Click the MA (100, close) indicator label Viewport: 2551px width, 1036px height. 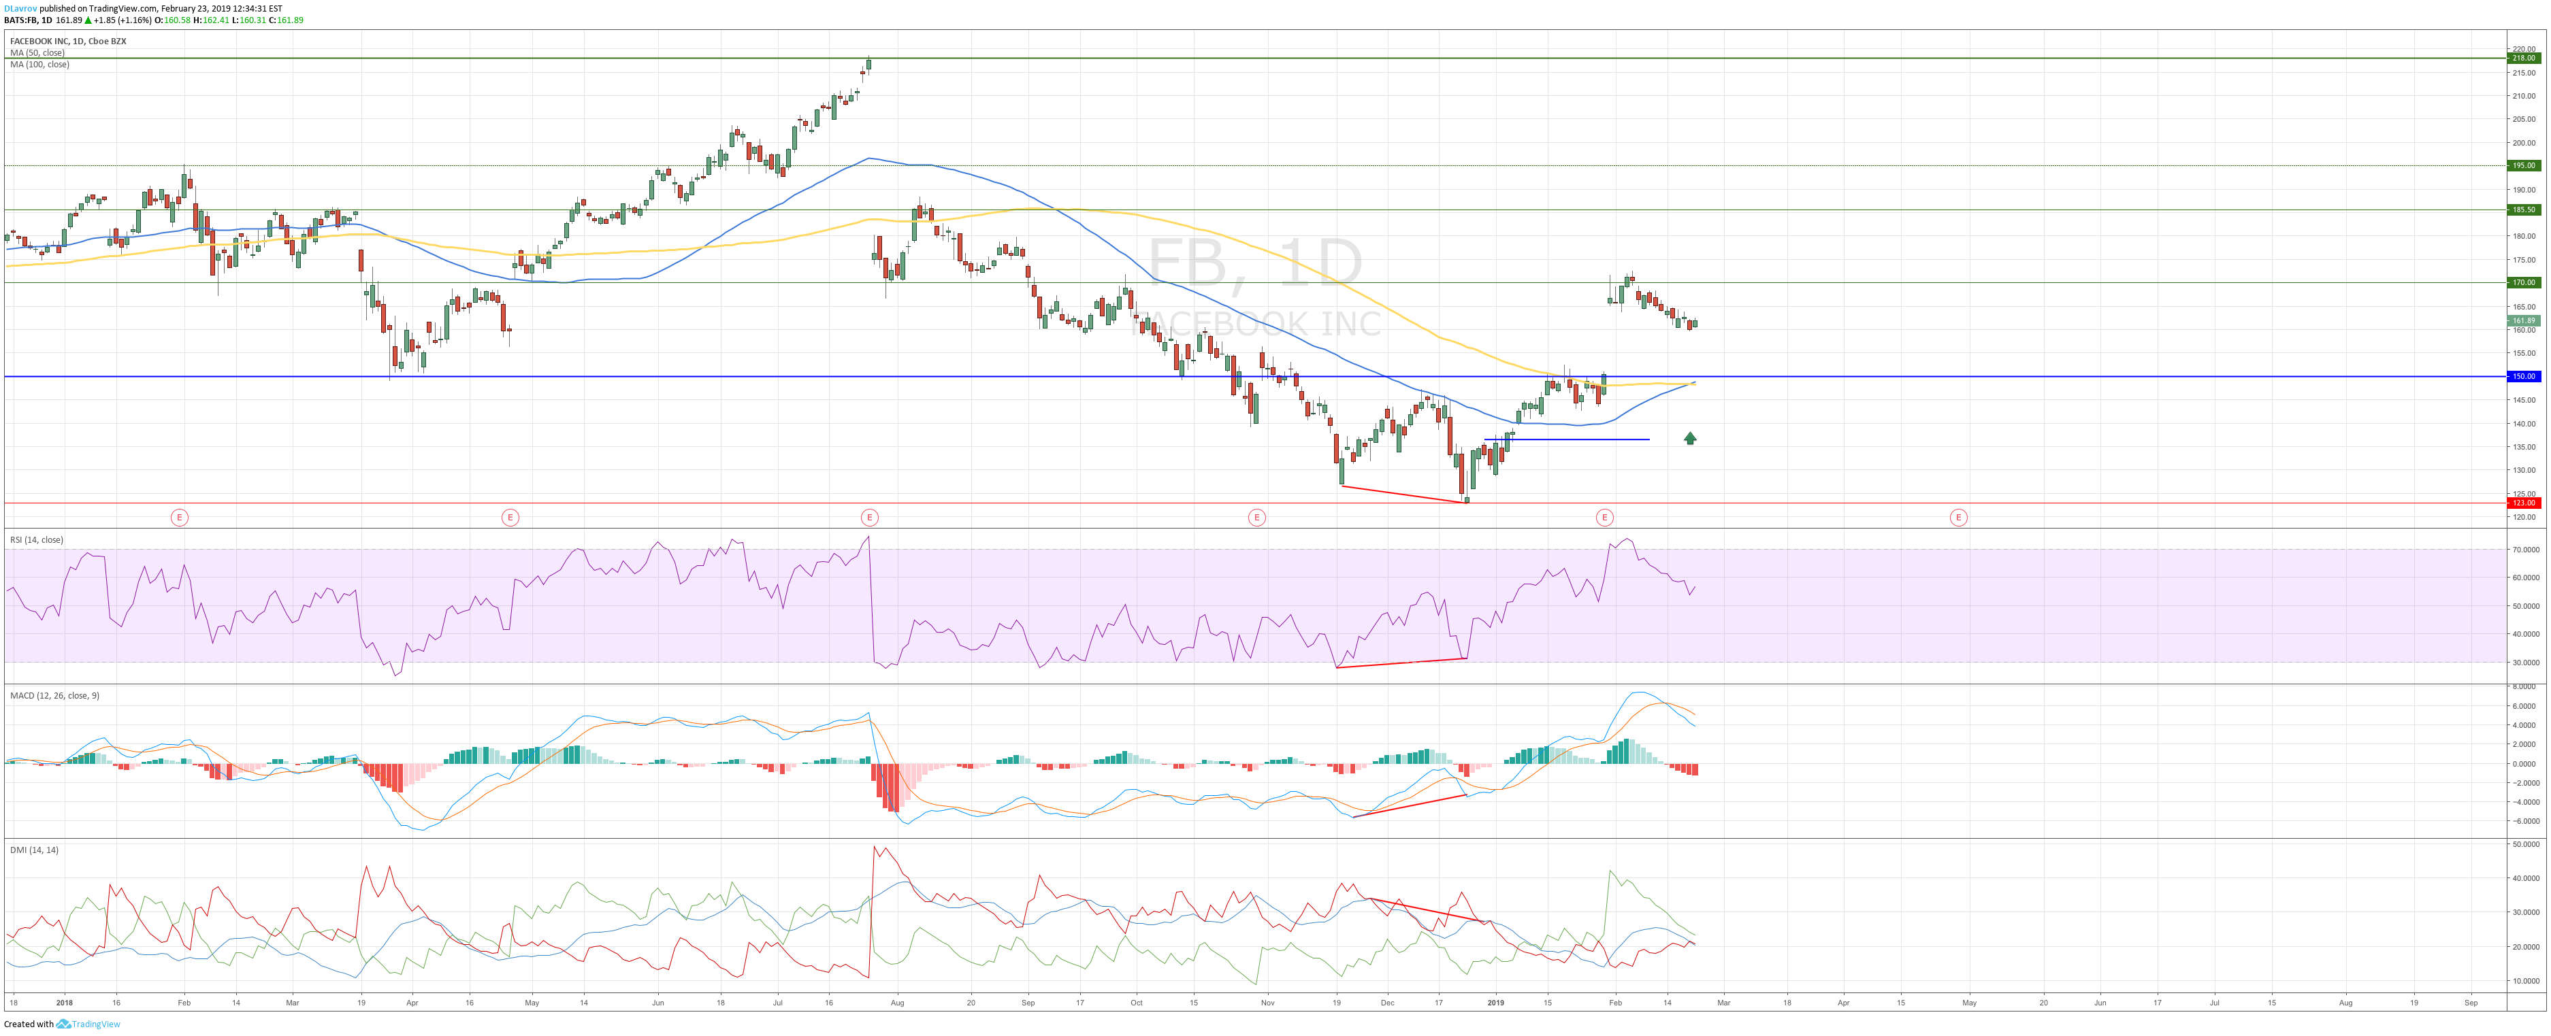(39, 65)
